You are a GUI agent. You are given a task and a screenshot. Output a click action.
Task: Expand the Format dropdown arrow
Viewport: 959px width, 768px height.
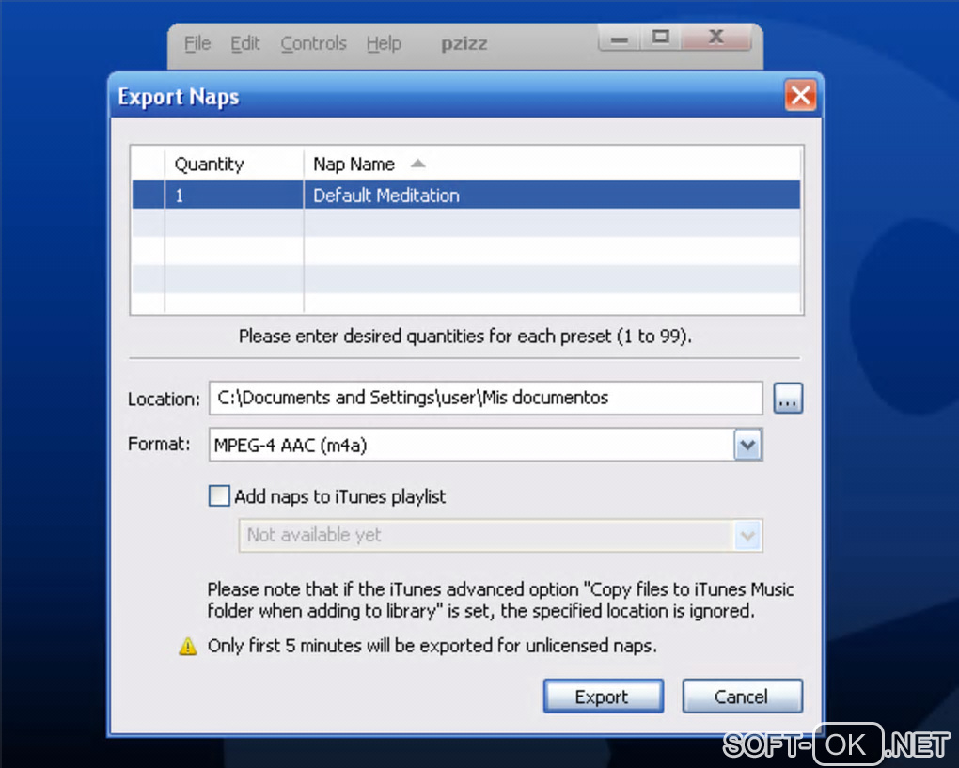pos(747,446)
